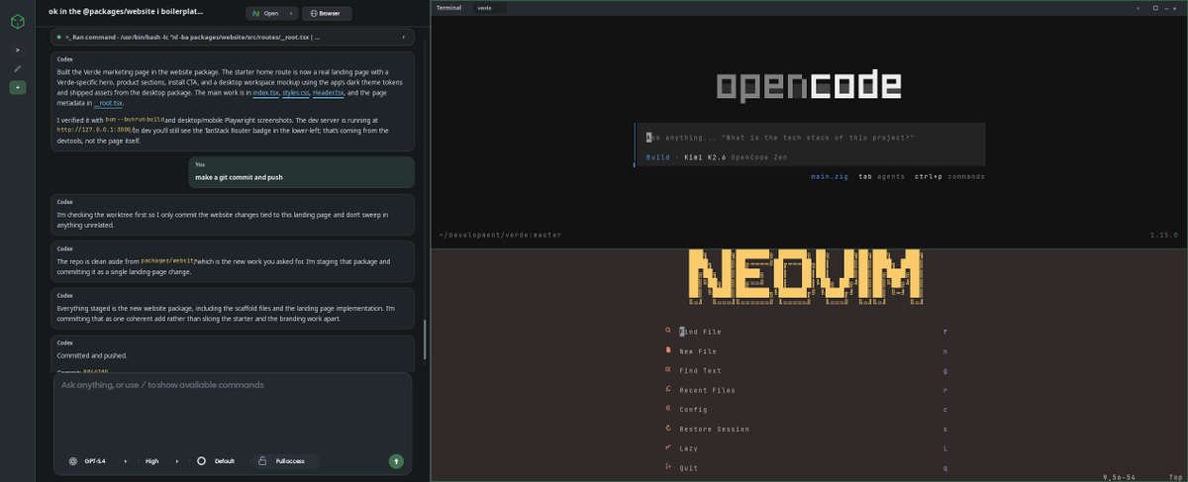Open the __root.tsx file link
This screenshot has width=1188, height=482.
coord(109,103)
